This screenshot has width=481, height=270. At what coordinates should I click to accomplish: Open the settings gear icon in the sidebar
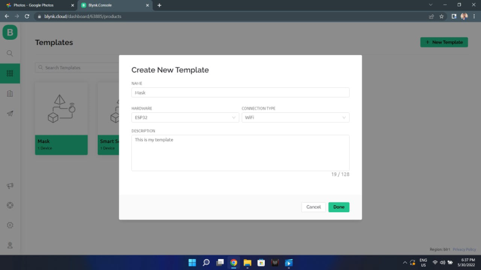10,225
